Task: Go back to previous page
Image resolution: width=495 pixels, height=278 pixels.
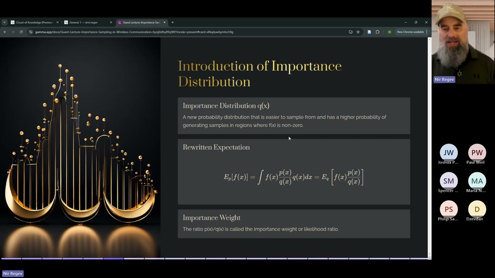Action: click(5, 32)
